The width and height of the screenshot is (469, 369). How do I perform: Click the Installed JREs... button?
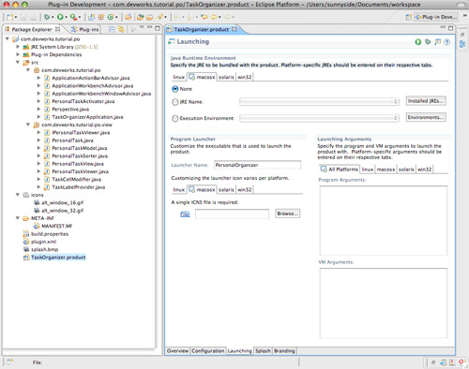426,101
